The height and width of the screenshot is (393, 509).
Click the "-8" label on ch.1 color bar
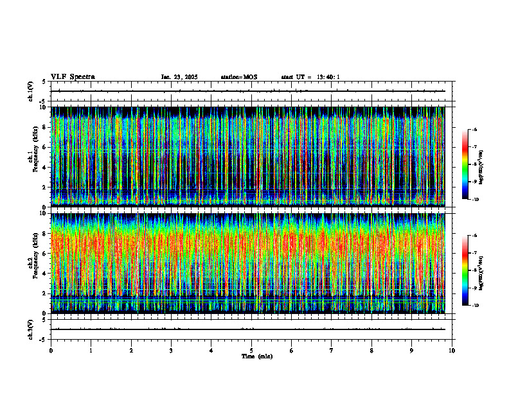pyautogui.click(x=474, y=164)
